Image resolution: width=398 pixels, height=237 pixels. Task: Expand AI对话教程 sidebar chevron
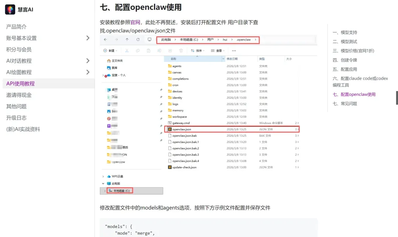click(x=88, y=61)
